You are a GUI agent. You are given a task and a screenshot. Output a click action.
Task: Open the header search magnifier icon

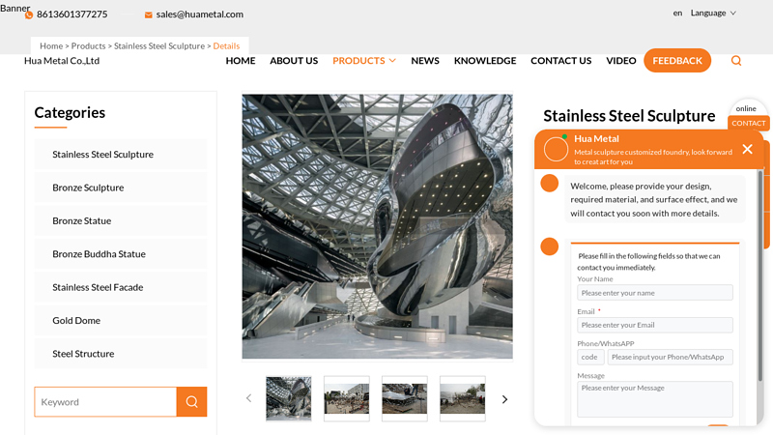736,61
